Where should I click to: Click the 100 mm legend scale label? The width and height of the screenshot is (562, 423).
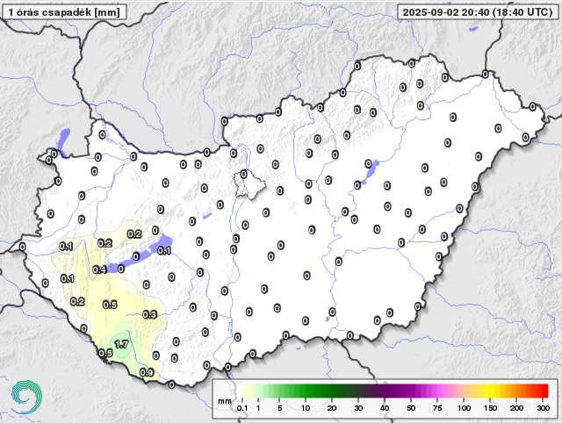464,408
